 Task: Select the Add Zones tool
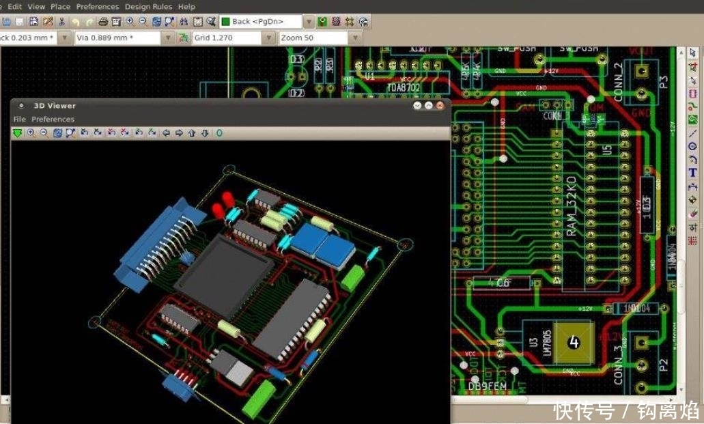tap(693, 120)
